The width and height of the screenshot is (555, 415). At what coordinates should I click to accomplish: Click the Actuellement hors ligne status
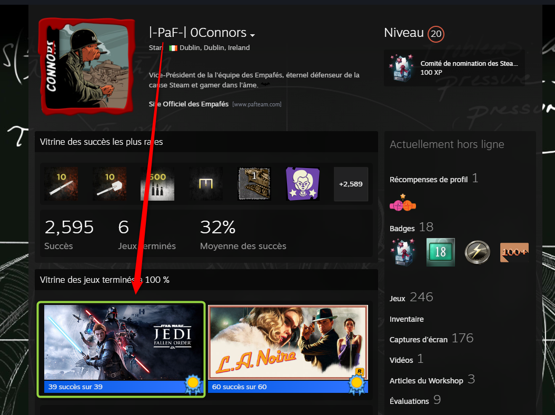447,144
